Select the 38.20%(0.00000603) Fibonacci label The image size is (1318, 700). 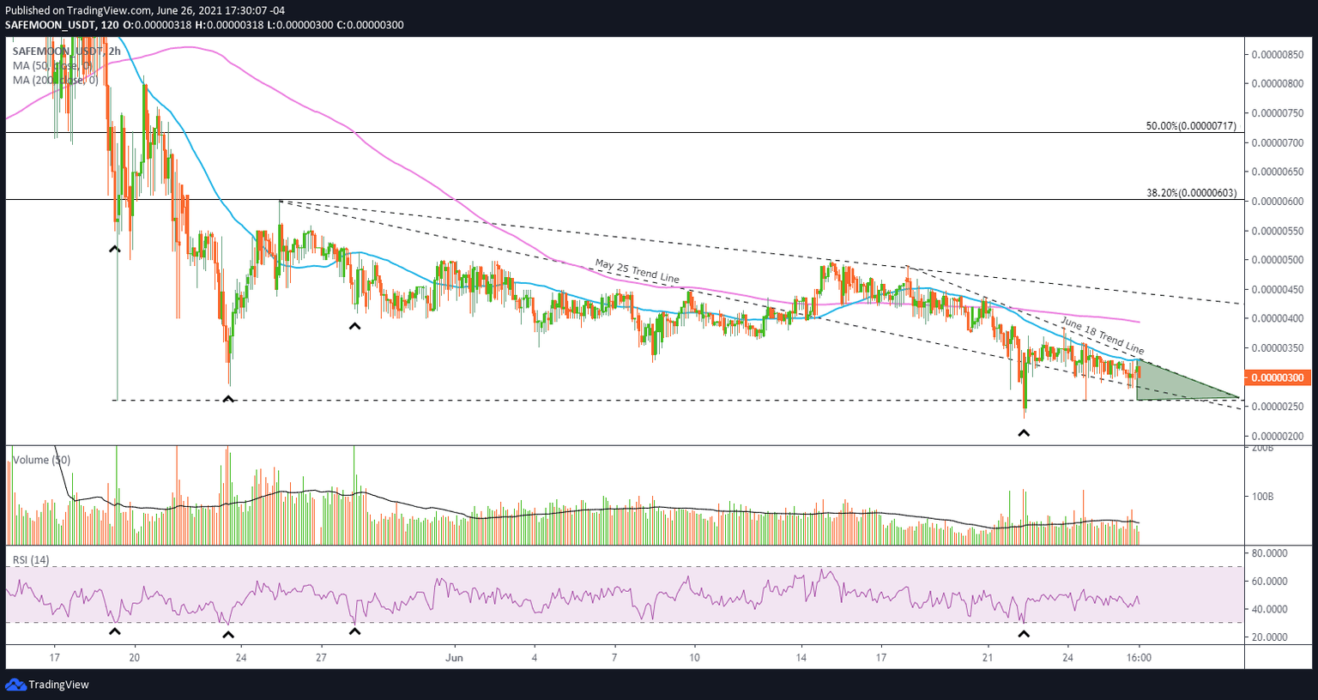click(1191, 193)
